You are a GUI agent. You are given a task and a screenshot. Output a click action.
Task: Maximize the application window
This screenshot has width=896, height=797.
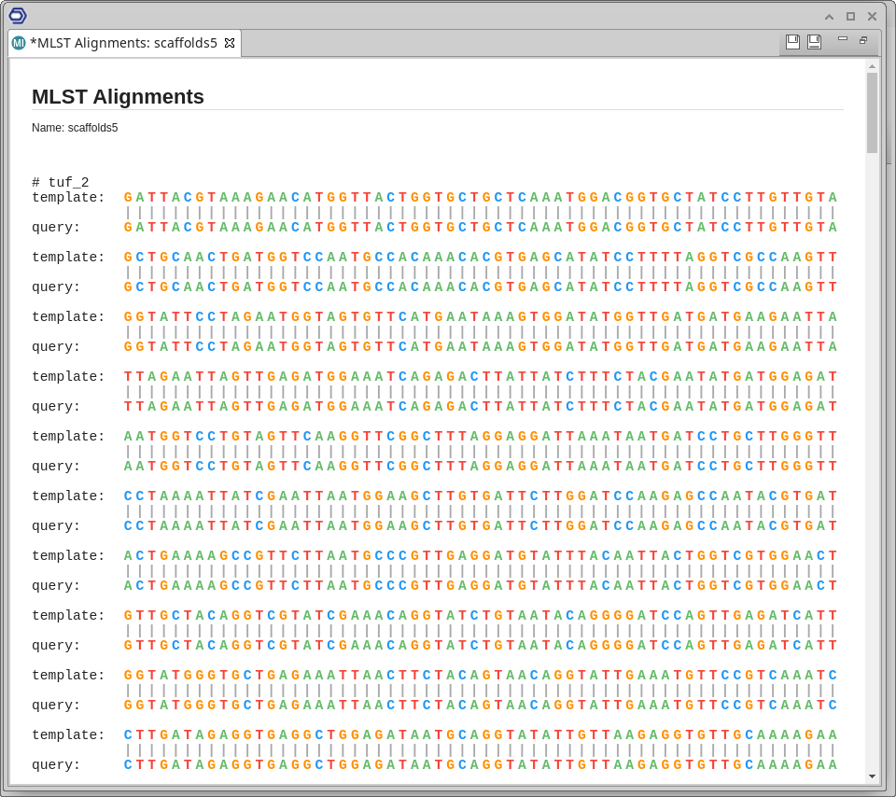(850, 16)
